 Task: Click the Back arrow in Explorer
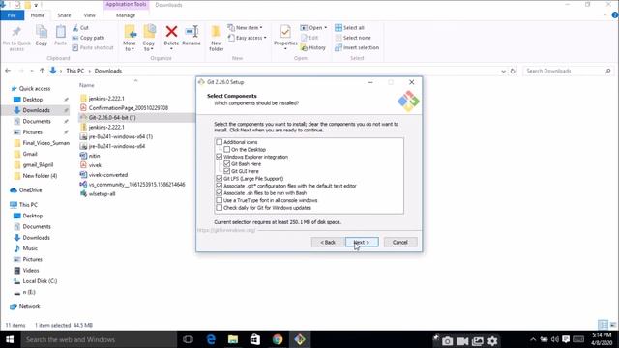[8, 71]
